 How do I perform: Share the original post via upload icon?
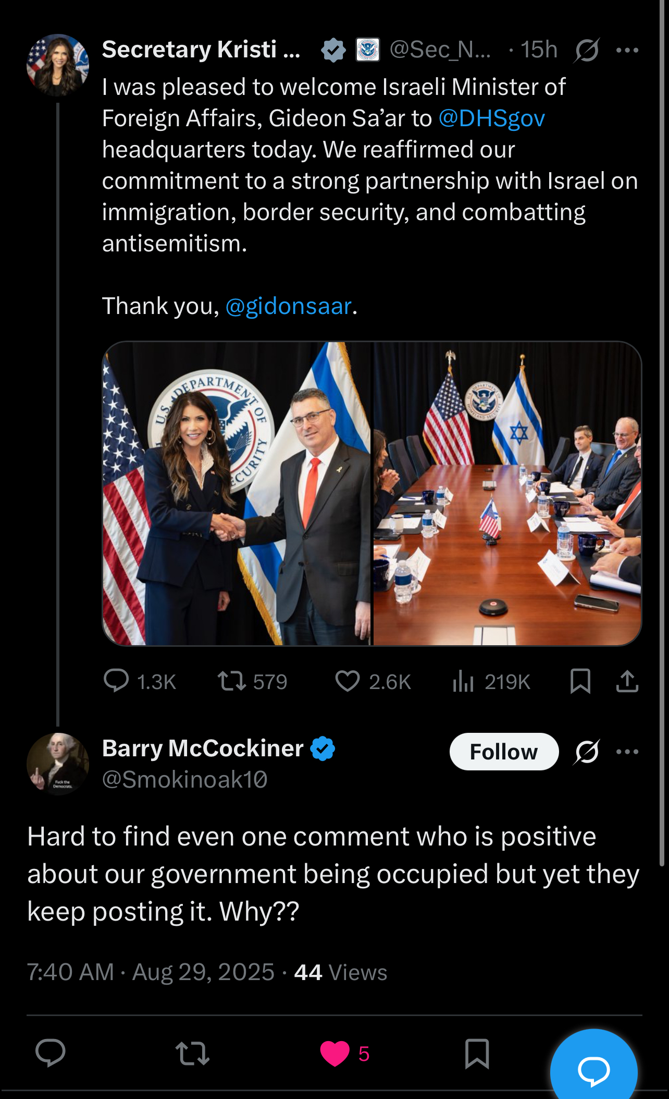tap(627, 681)
